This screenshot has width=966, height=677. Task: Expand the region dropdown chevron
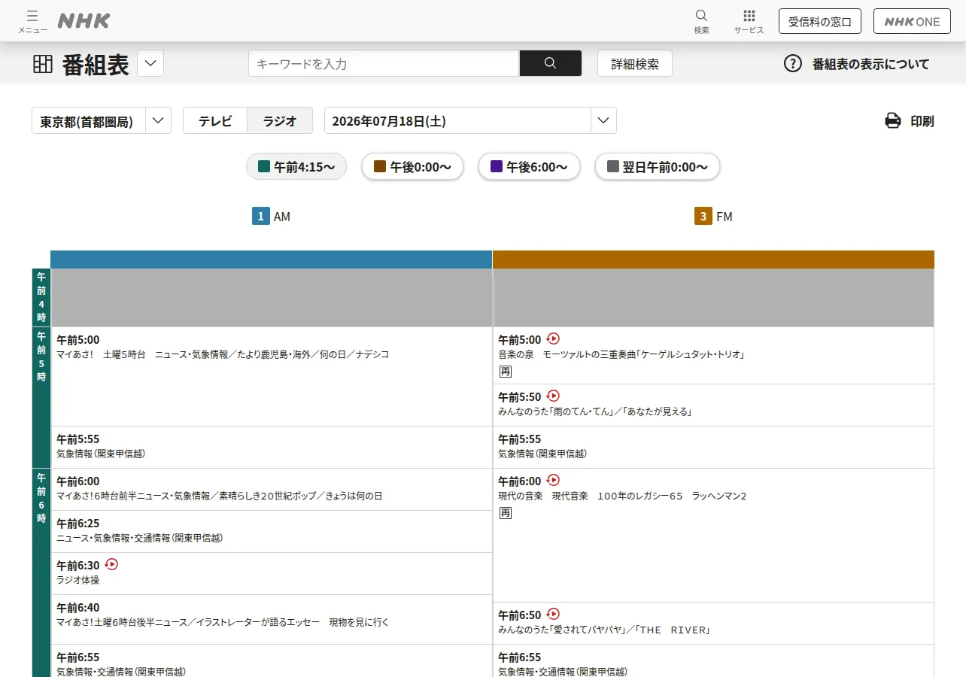[x=158, y=120]
